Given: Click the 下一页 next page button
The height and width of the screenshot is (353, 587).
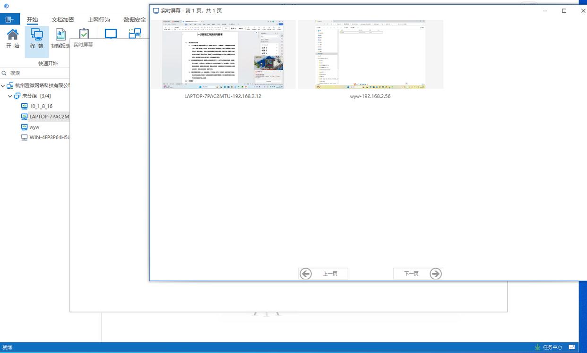Looking at the screenshot, I should [x=418, y=274].
